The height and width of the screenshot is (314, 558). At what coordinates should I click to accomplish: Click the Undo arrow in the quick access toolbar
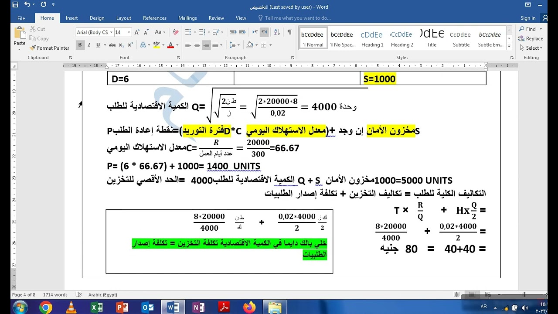(27, 5)
